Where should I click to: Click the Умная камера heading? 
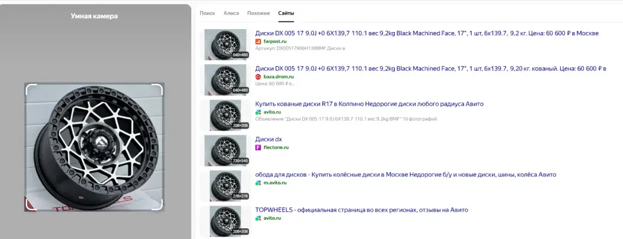coord(94,16)
